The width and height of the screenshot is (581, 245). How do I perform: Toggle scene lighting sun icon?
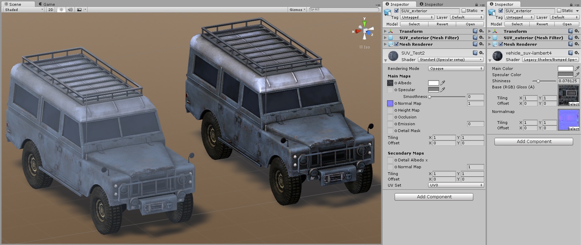pos(61,10)
